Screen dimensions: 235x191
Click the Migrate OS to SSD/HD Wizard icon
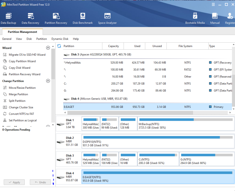5,55
